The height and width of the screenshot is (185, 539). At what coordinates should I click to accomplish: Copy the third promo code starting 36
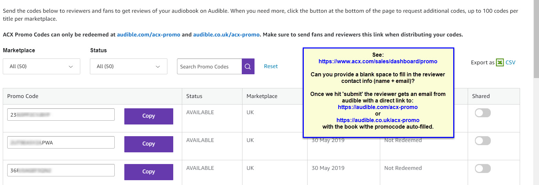149,172
